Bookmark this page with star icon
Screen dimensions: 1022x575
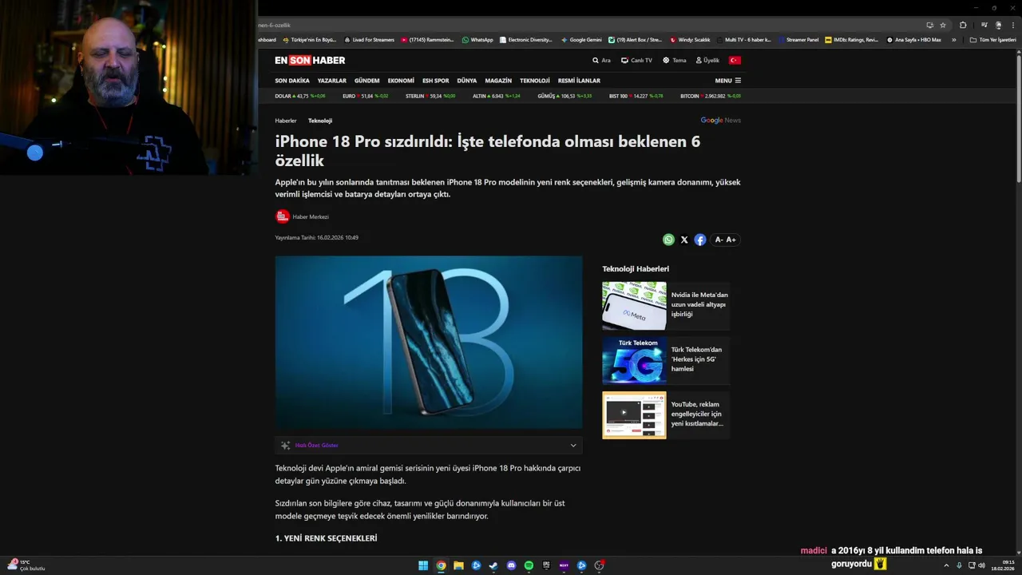point(943,26)
